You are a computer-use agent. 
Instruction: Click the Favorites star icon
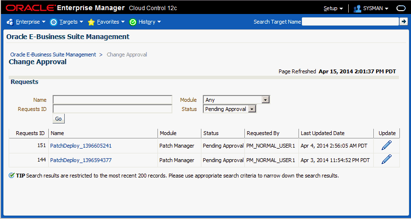(91, 22)
